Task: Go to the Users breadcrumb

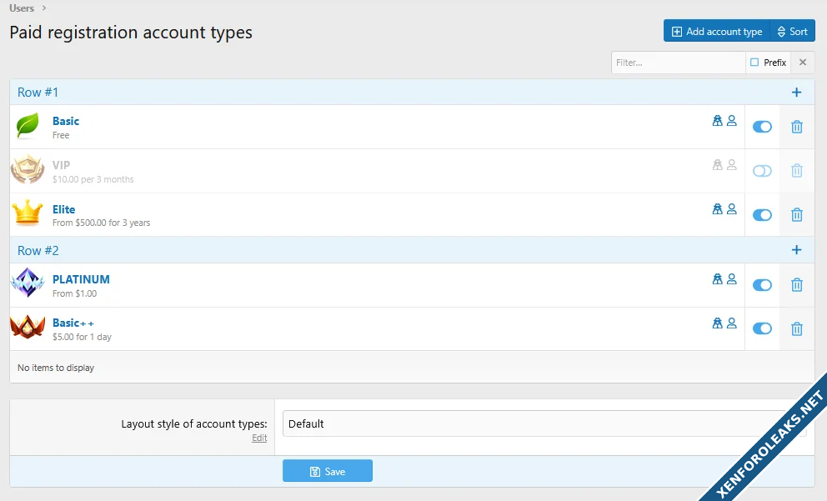Action: (22, 8)
